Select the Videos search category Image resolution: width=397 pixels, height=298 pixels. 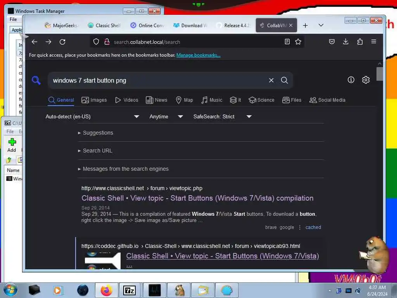click(x=127, y=100)
